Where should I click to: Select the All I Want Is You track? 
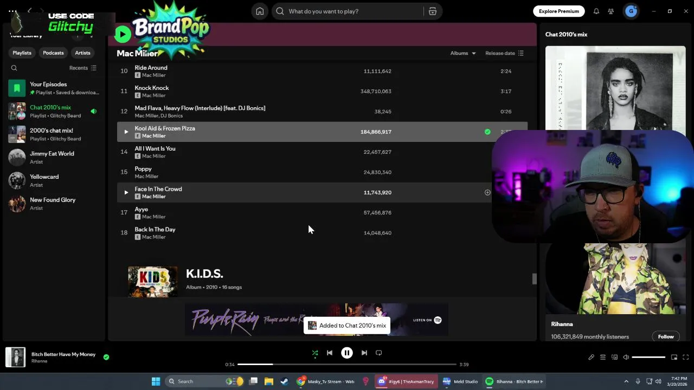[322, 152]
